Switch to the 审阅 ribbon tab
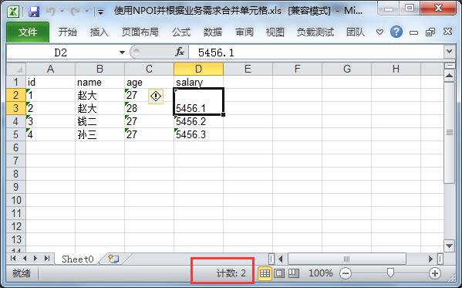 pos(244,32)
